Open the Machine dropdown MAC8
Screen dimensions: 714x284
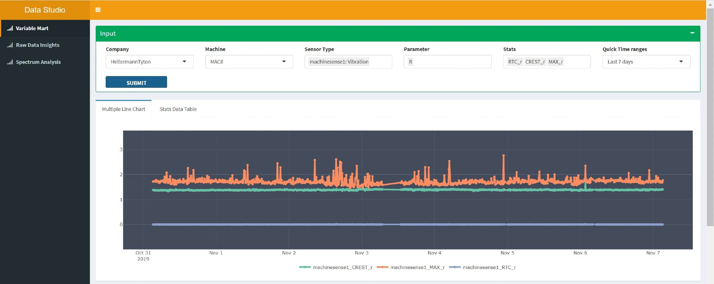coord(249,62)
